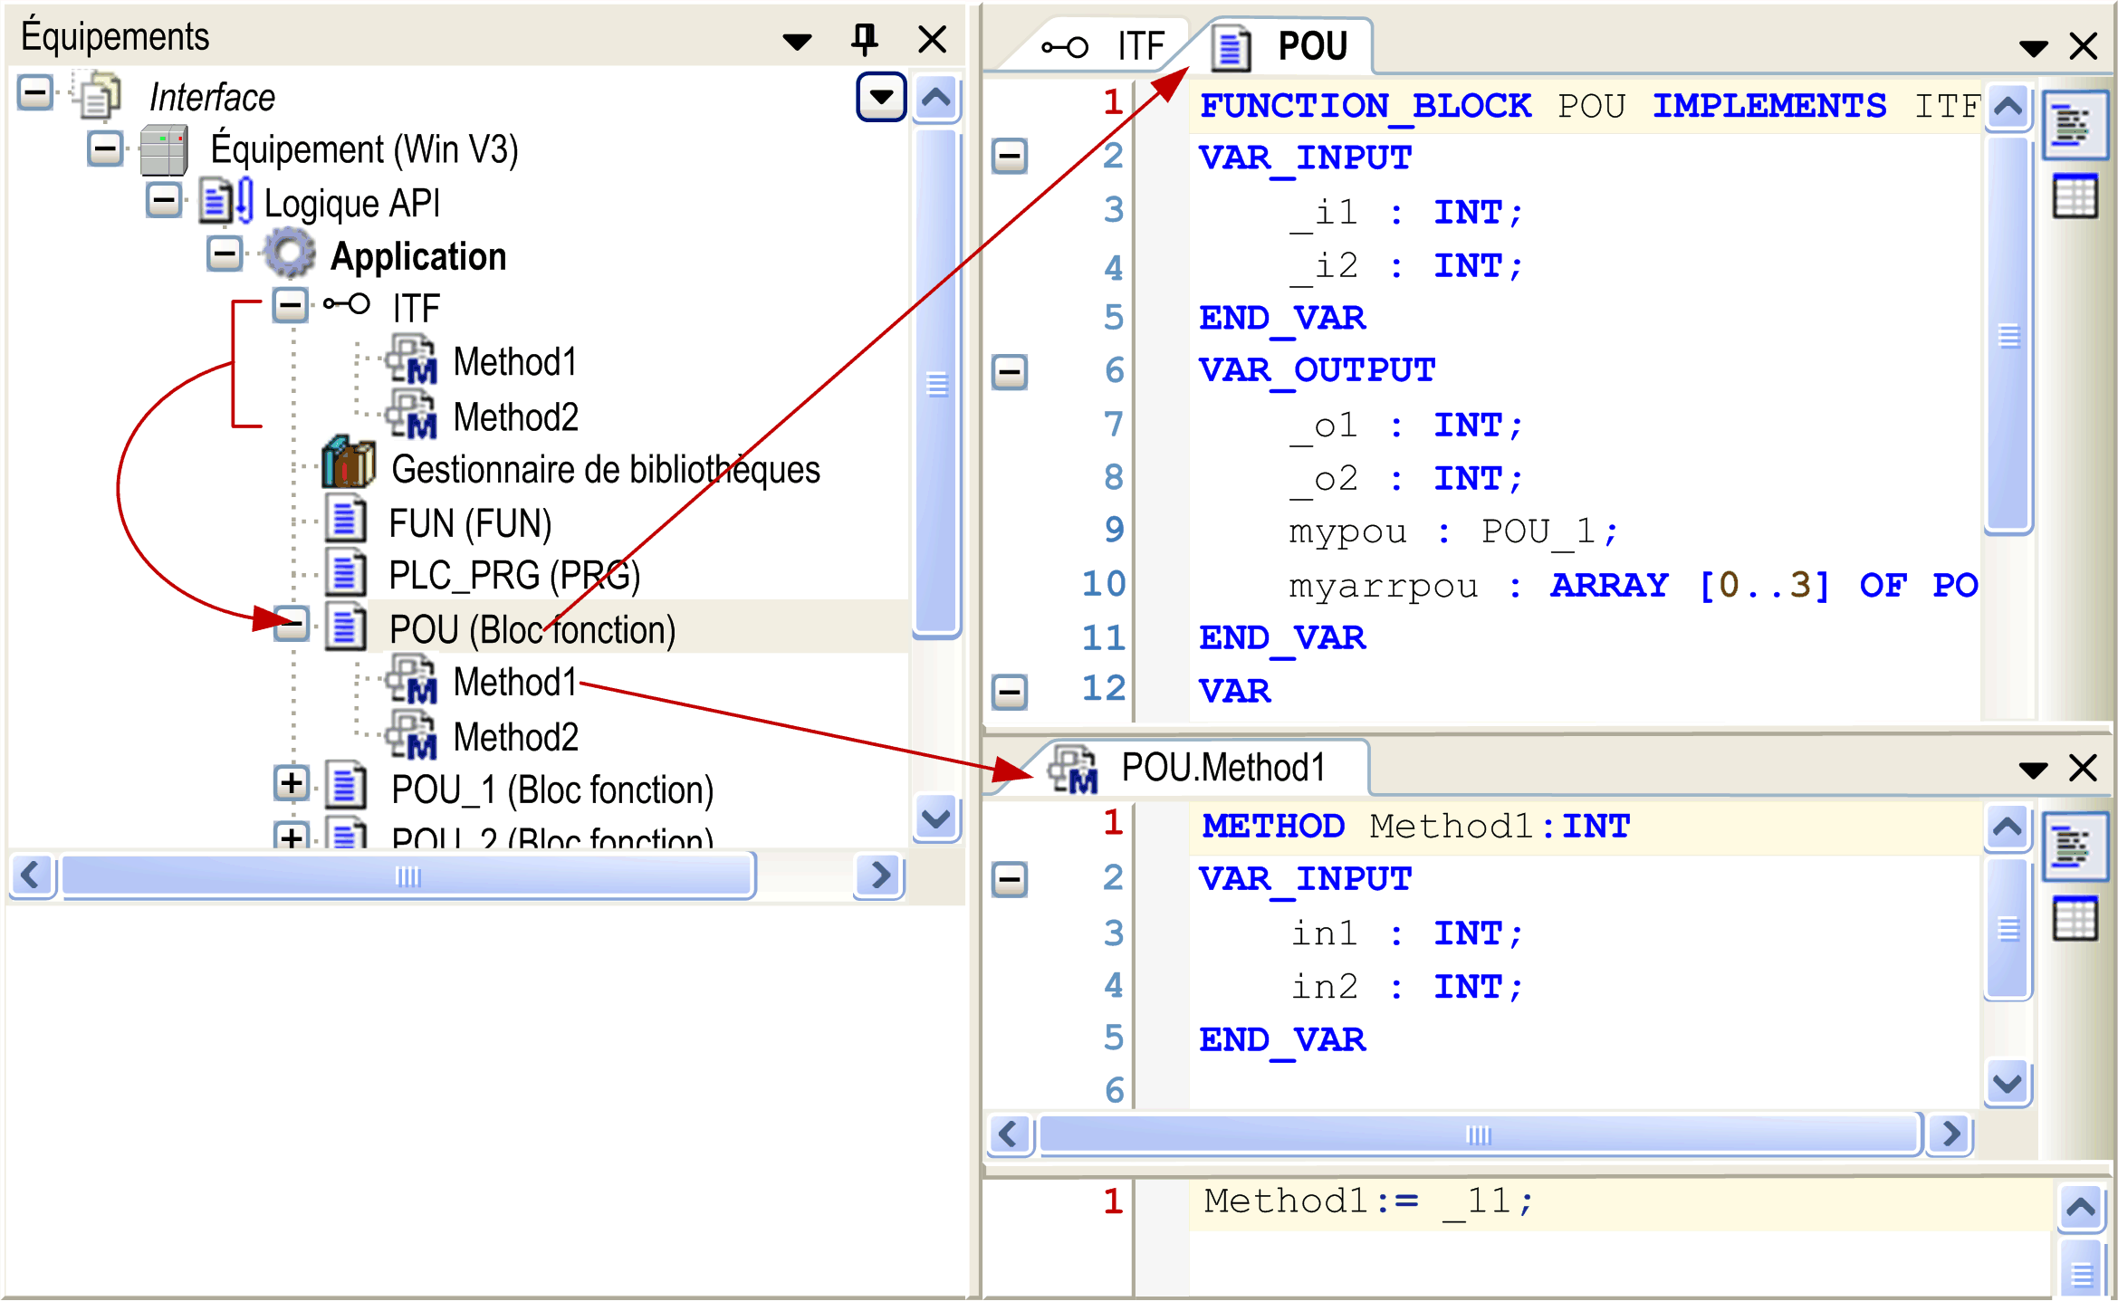This screenshot has height=1311, width=2118.
Task: Select the POU.Method1 tab
Action: (1221, 769)
